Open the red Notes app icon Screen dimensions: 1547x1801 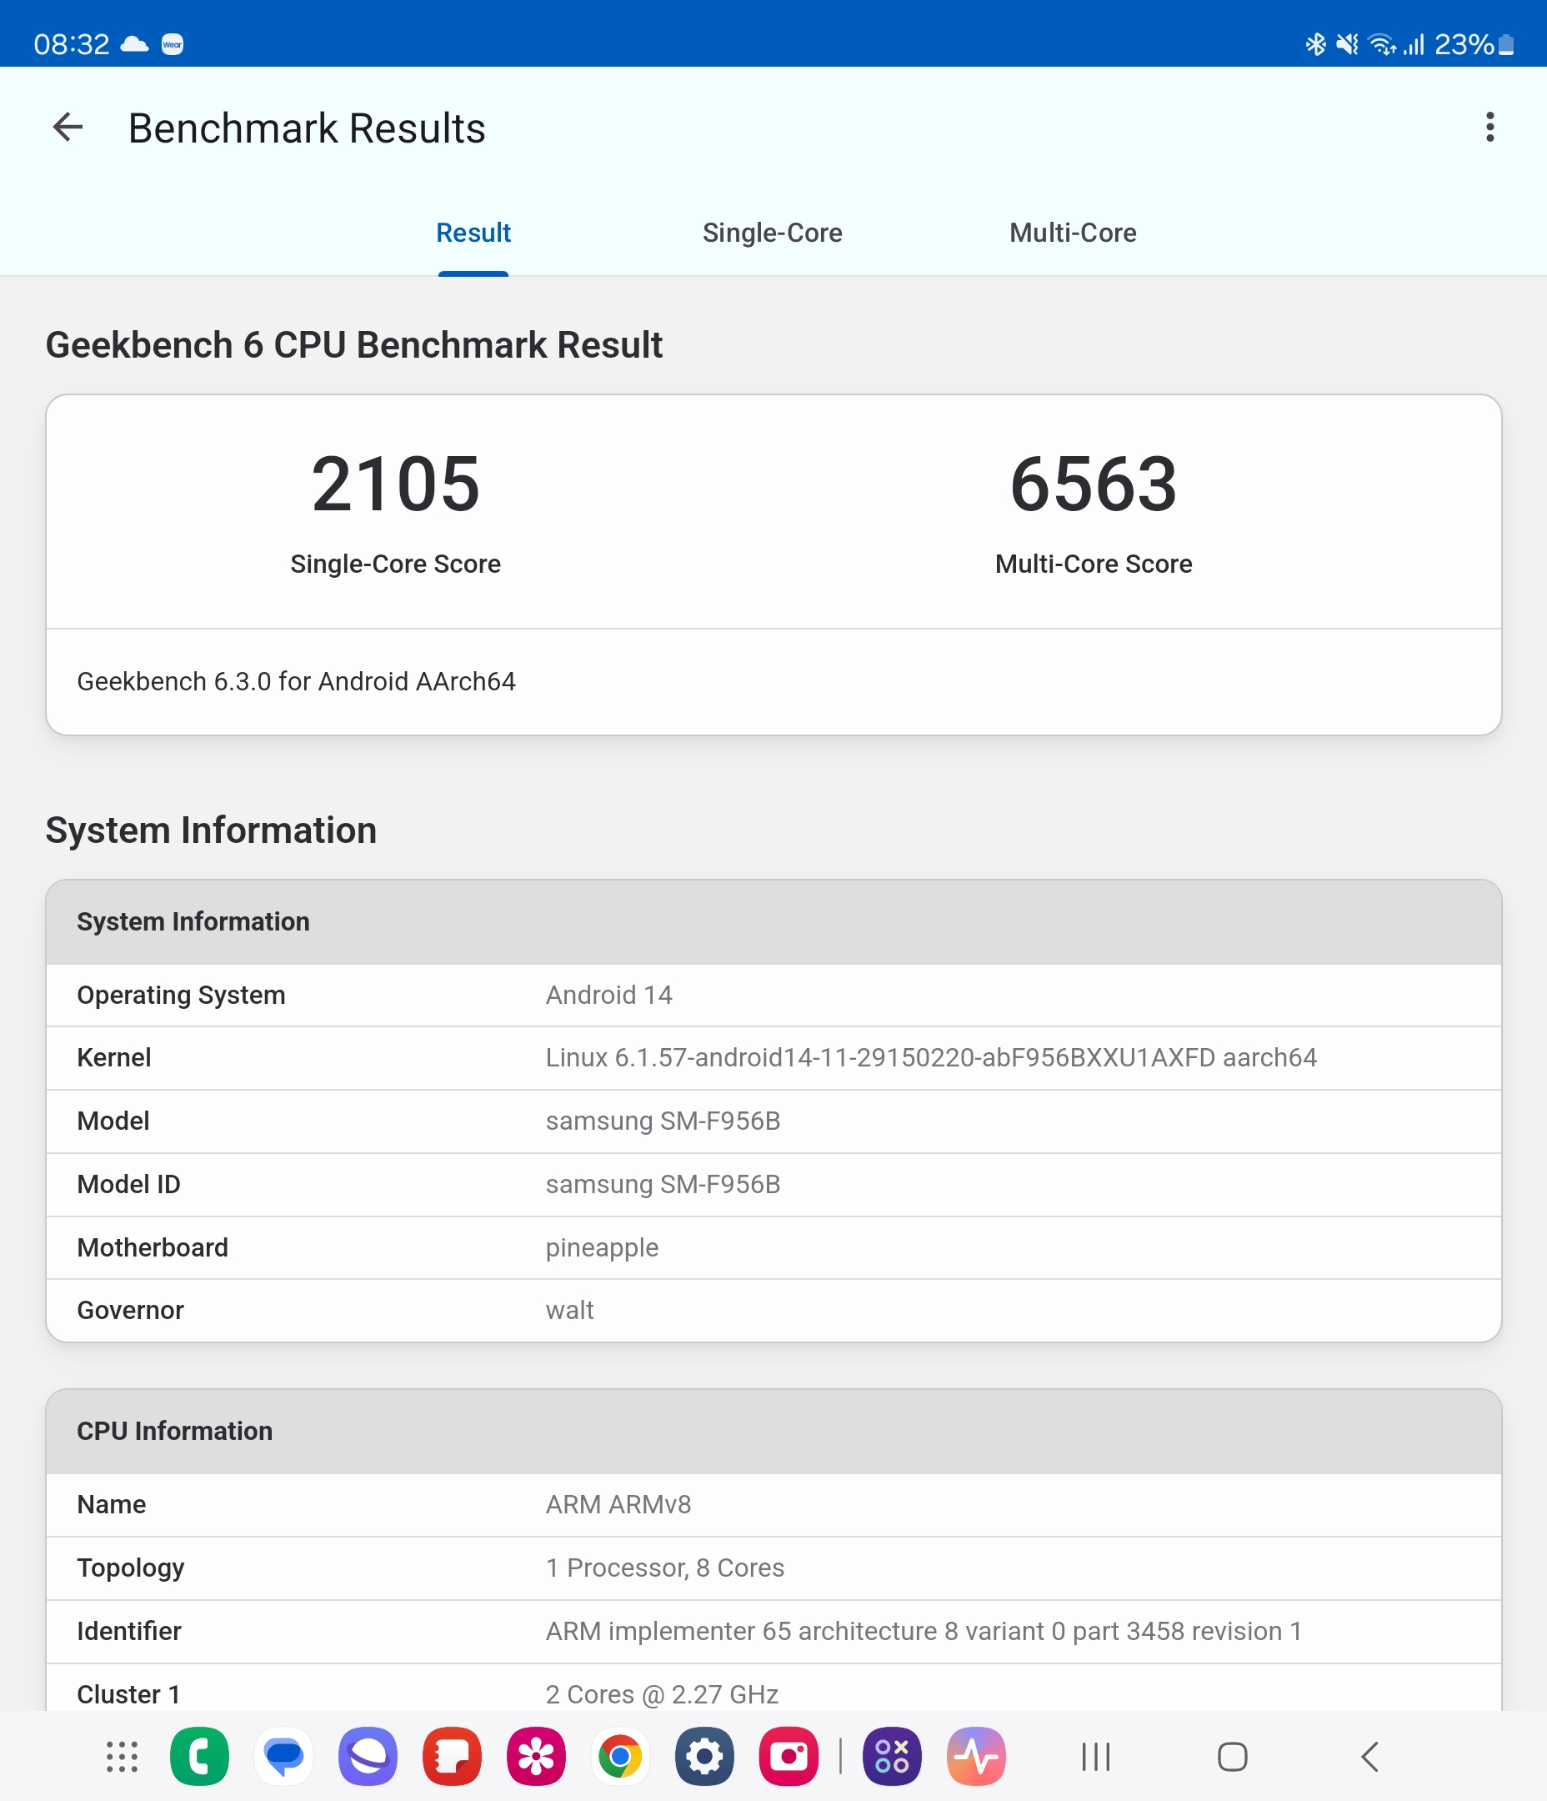point(452,1757)
